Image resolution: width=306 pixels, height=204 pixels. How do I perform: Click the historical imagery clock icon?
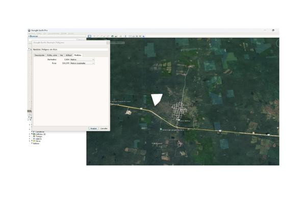pyautogui.click(x=113, y=36)
